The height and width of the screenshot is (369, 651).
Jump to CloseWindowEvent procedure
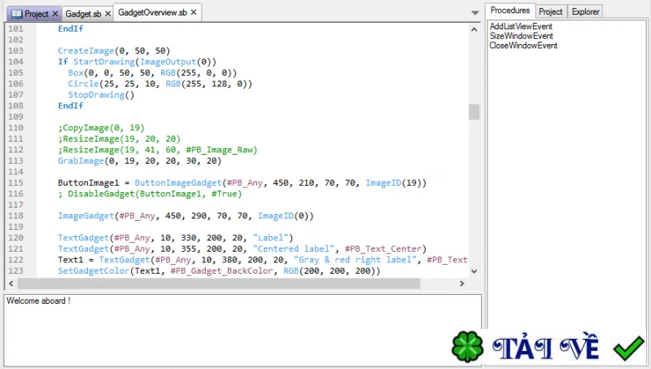pyautogui.click(x=523, y=46)
